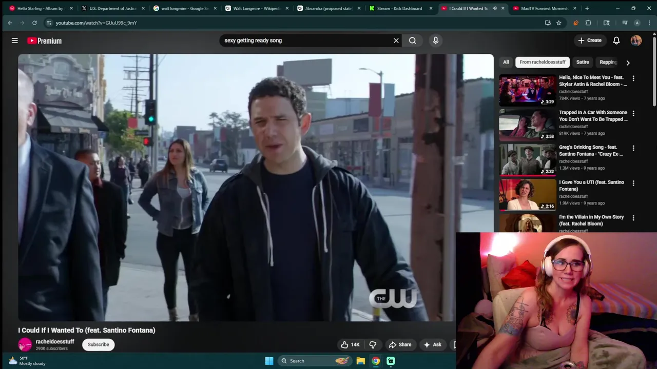Viewport: 657px width, 369px height.
Task: Close the Hello Starling tab
Action: tap(71, 8)
